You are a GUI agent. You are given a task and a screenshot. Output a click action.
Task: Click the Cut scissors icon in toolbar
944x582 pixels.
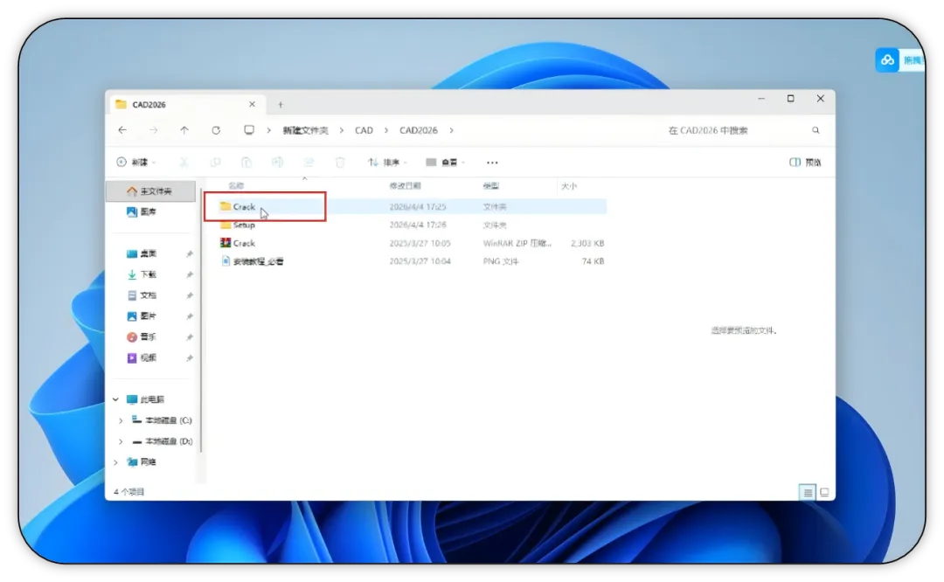pos(184,163)
